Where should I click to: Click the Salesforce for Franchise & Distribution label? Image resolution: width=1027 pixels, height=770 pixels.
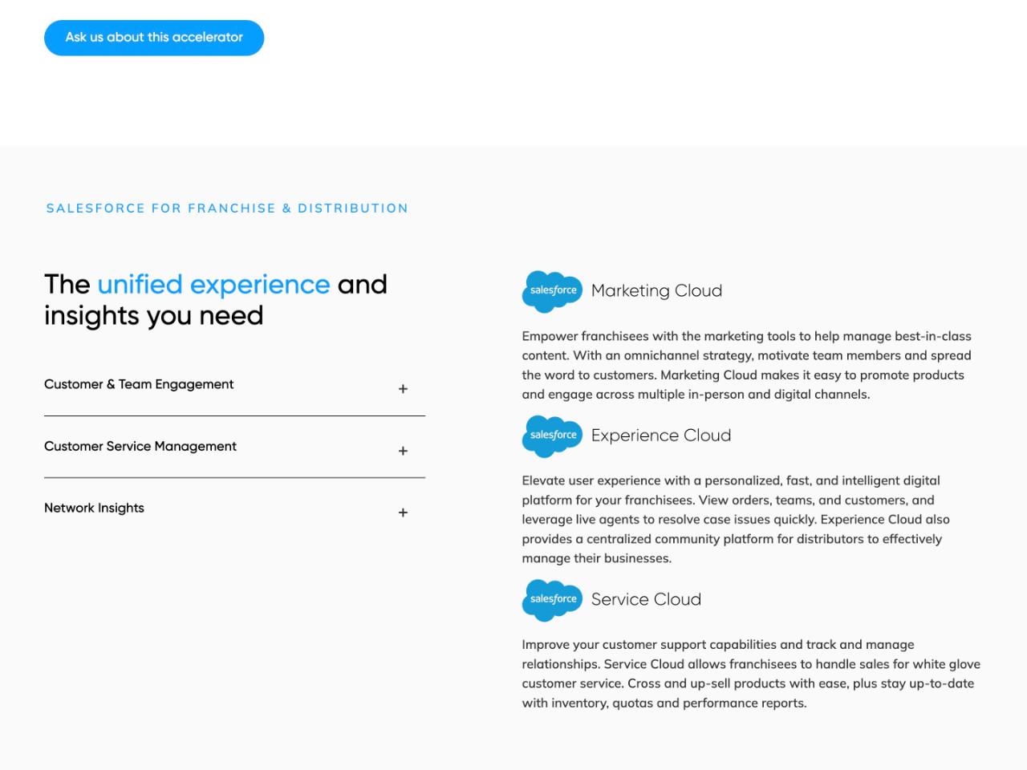click(x=227, y=209)
